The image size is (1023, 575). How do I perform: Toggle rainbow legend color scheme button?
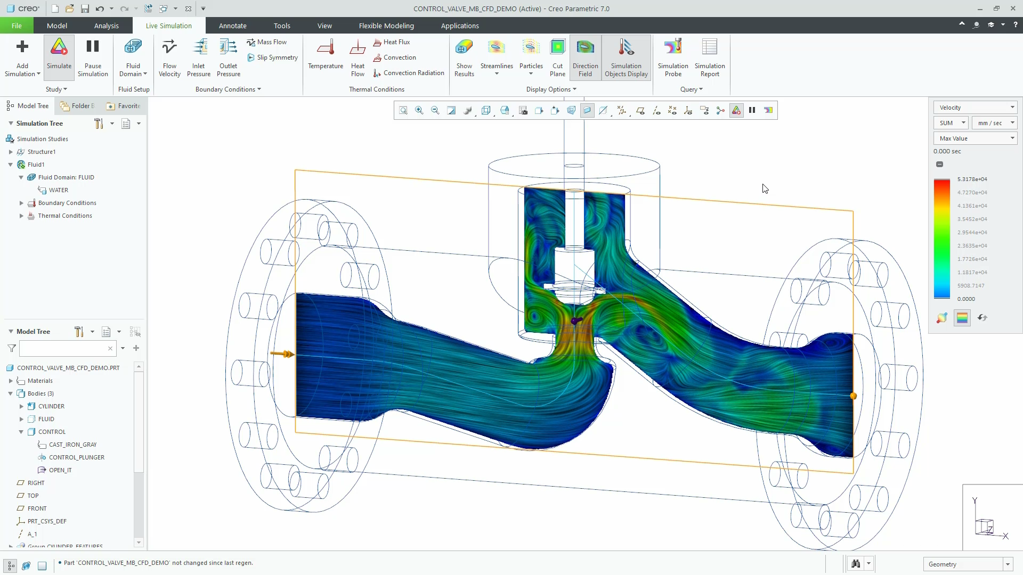[x=962, y=318]
